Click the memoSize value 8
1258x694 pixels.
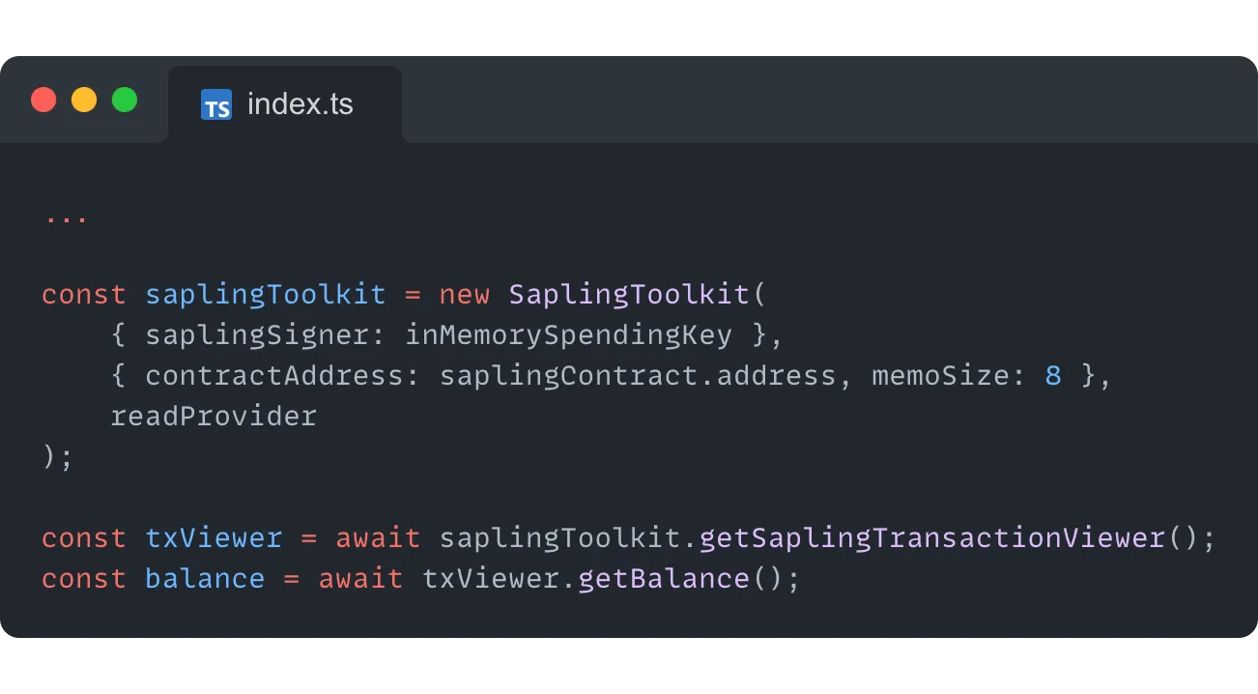pyautogui.click(x=1052, y=375)
